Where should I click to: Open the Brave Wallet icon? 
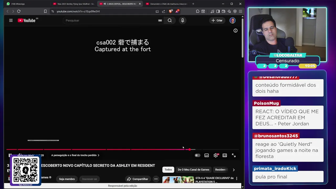point(223,11)
